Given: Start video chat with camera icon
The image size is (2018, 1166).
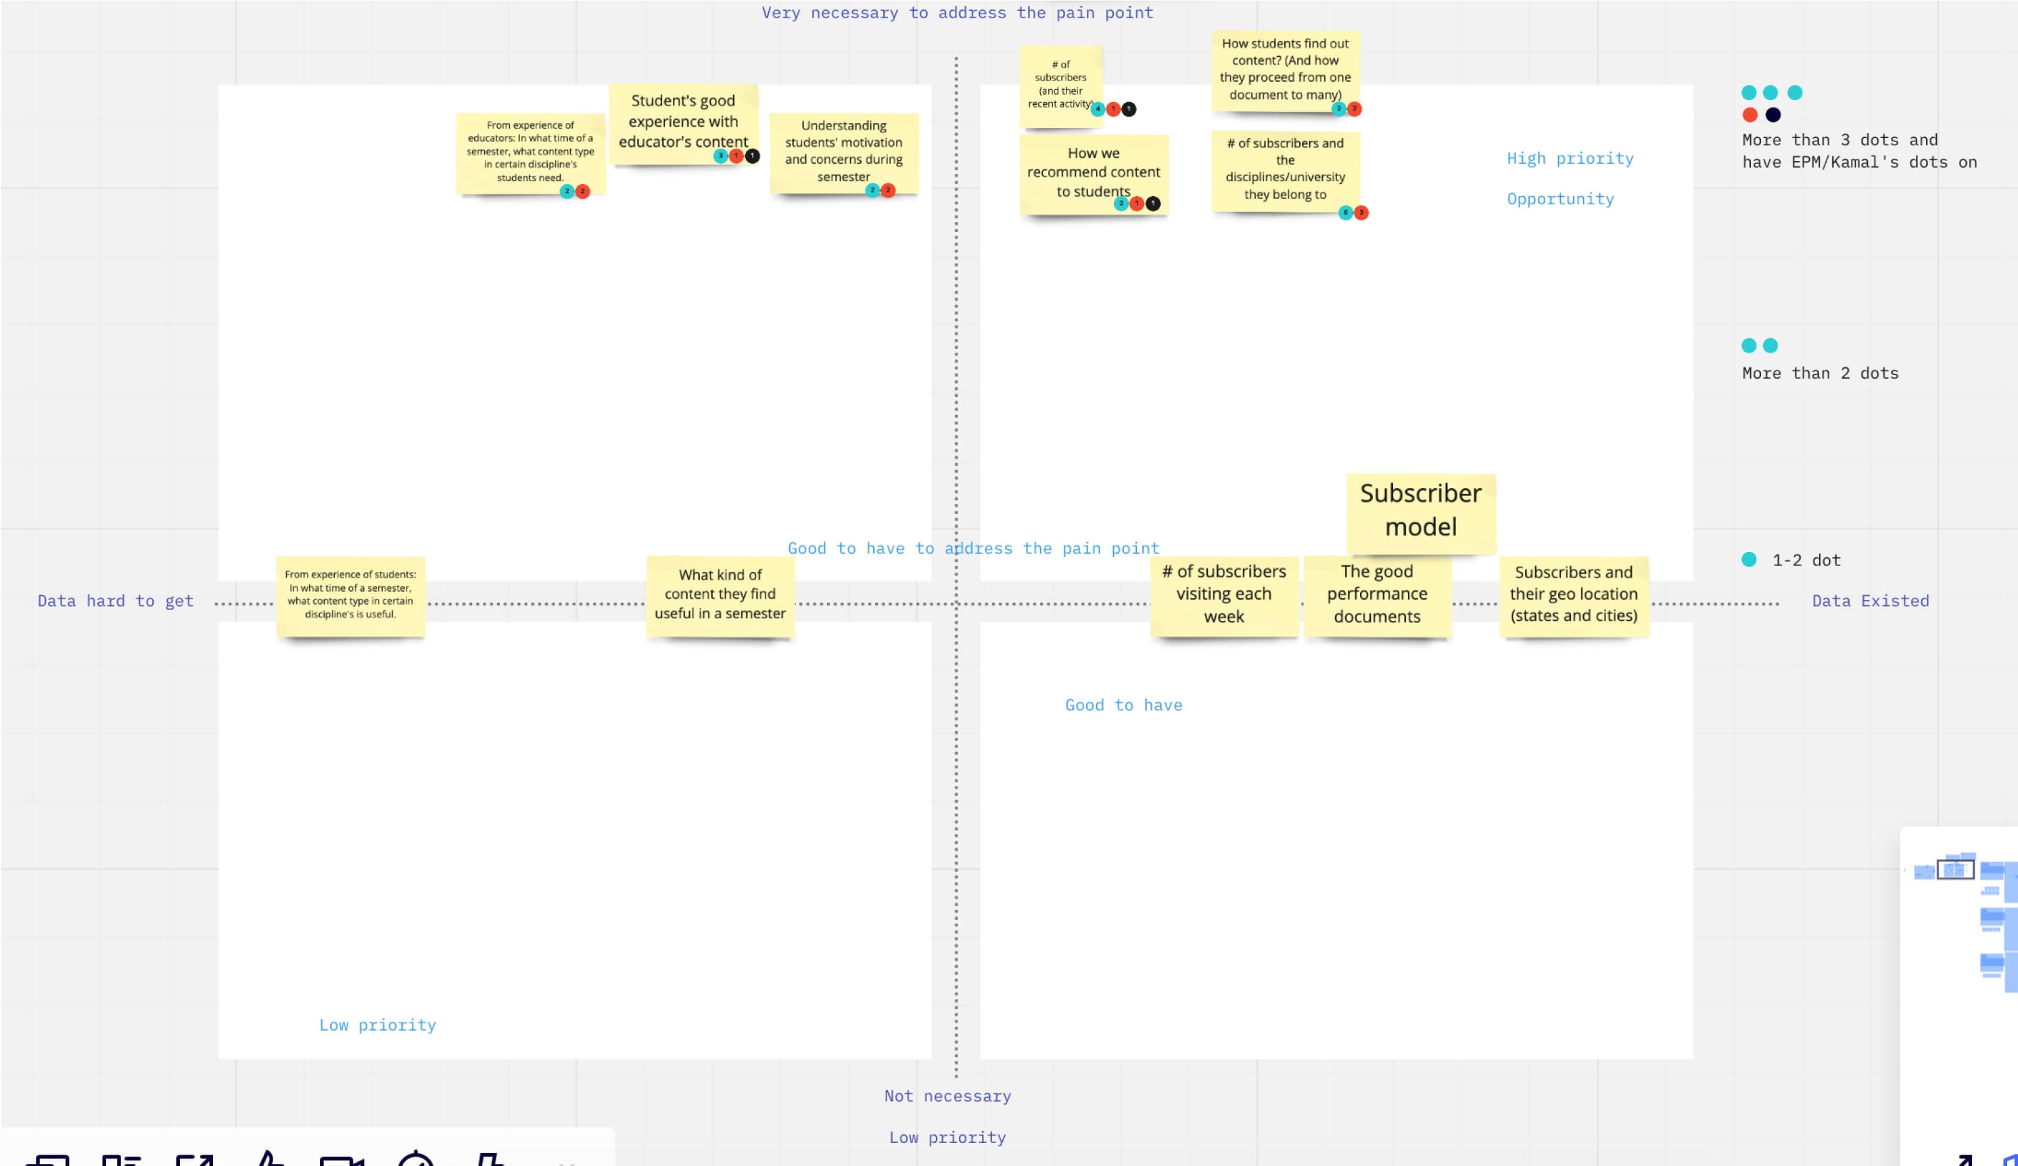Looking at the screenshot, I should pos(341,1161).
